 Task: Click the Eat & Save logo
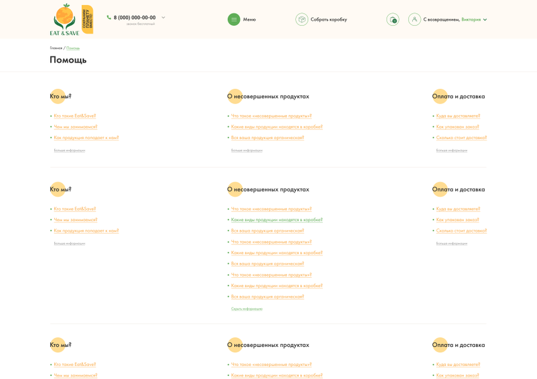[x=71, y=20]
